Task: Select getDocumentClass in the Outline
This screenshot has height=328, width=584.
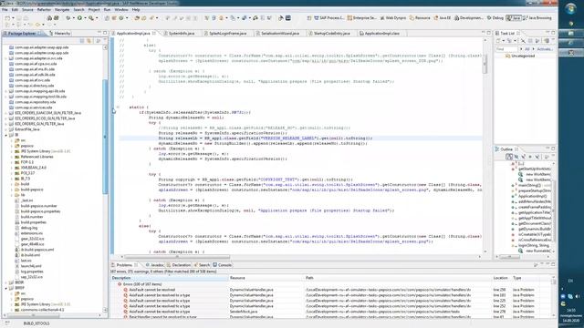Action: 534,223
